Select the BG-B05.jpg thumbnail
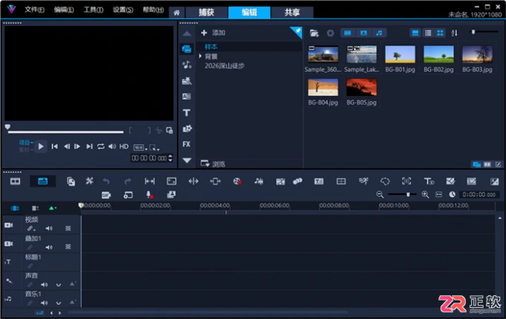The image size is (506, 319). [362, 91]
